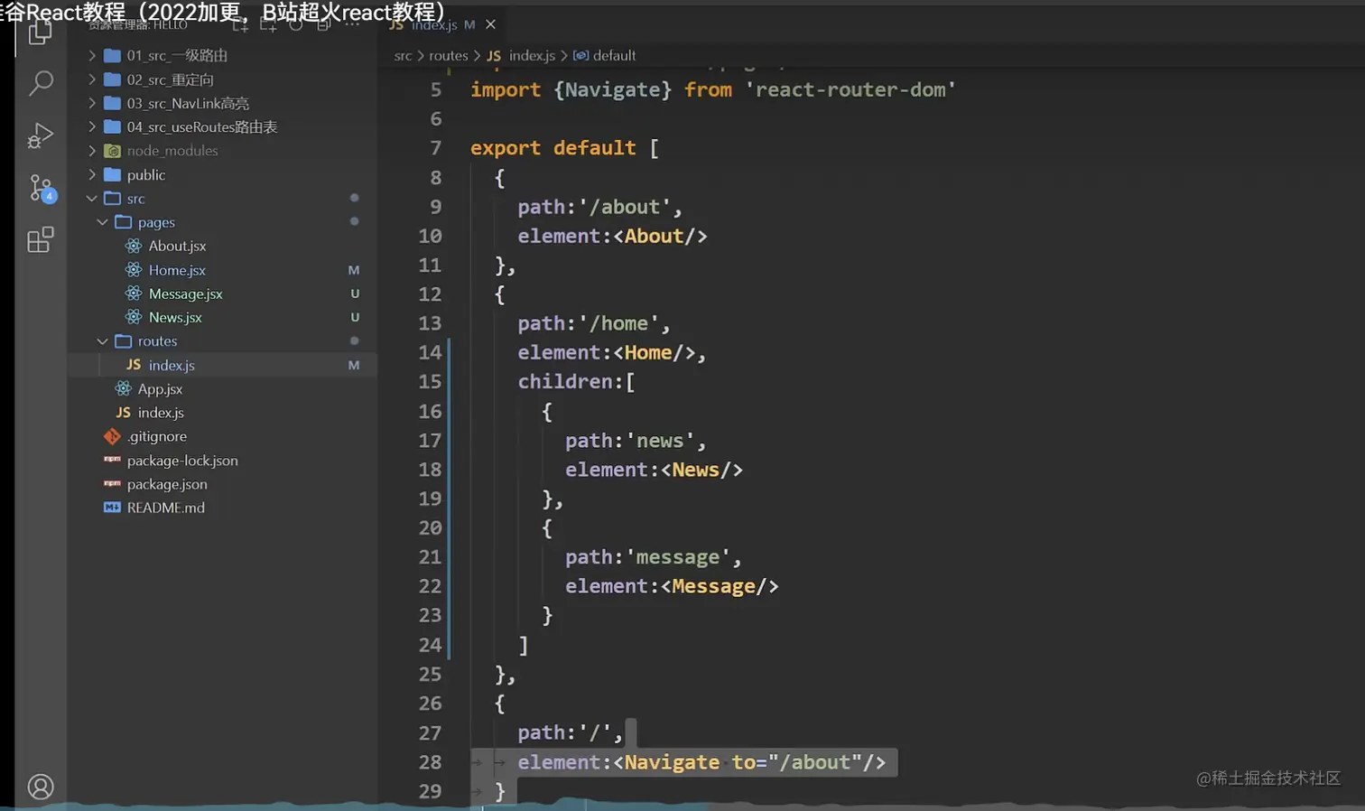
Task: Click the markdown icon beside README.md
Action: (112, 508)
